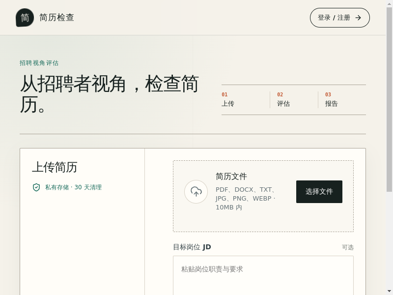Click the 招聘视角评估 tagline

pyautogui.click(x=39, y=63)
